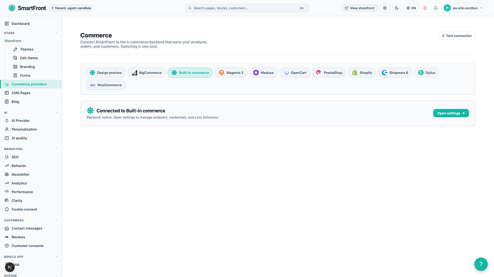Select WooCommerce provider chip
The image size is (494, 277).
tap(106, 85)
